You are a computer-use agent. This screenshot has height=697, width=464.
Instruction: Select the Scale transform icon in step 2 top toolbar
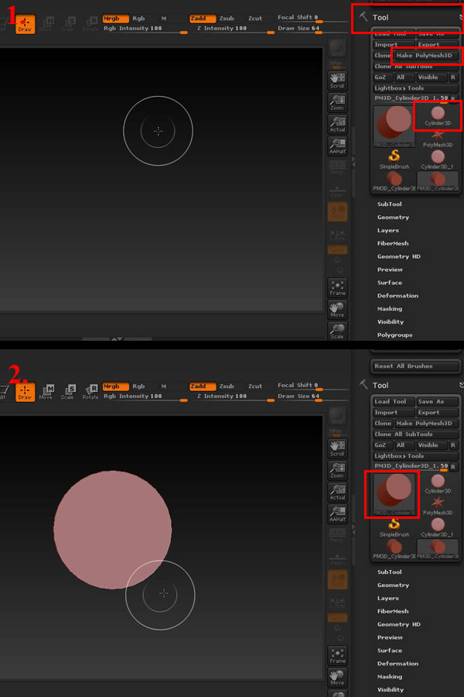(67, 392)
